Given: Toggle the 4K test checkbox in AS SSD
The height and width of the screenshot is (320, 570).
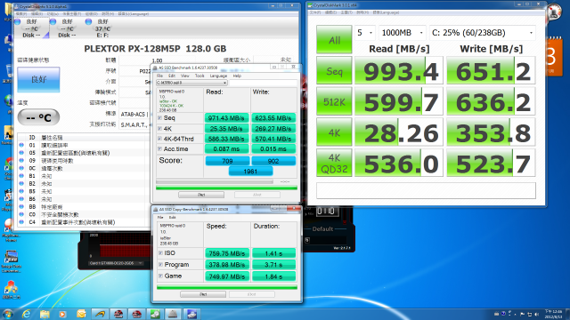Looking at the screenshot, I should [160, 128].
